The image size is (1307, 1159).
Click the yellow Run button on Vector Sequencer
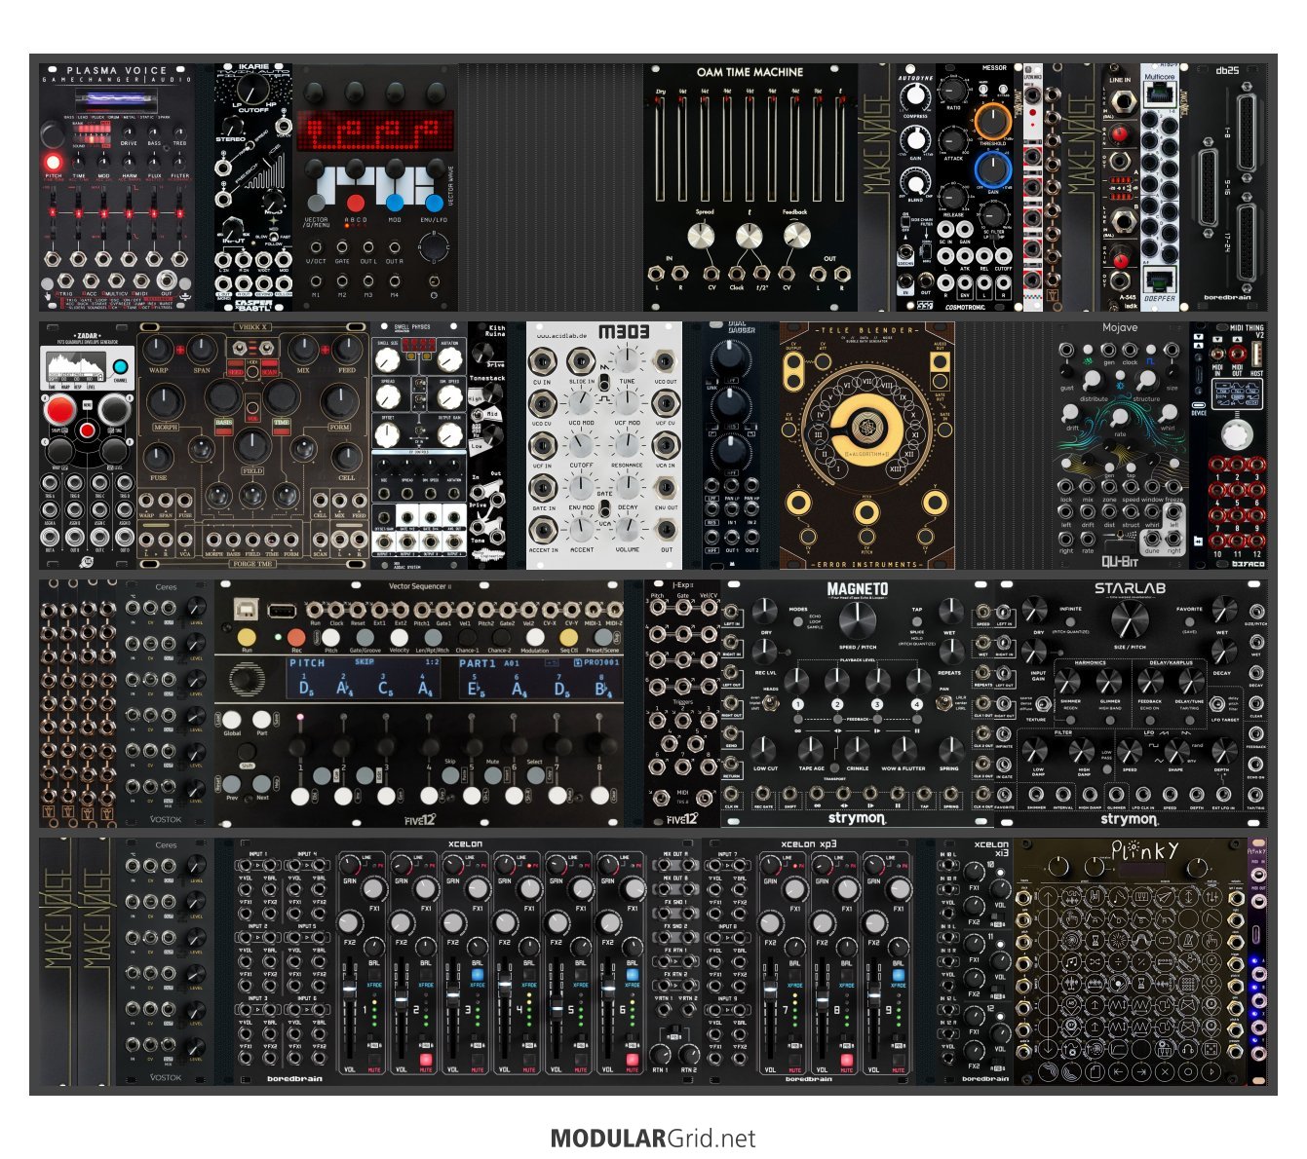(x=247, y=636)
